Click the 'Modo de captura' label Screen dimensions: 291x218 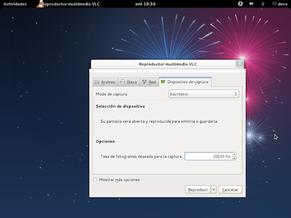(111, 94)
